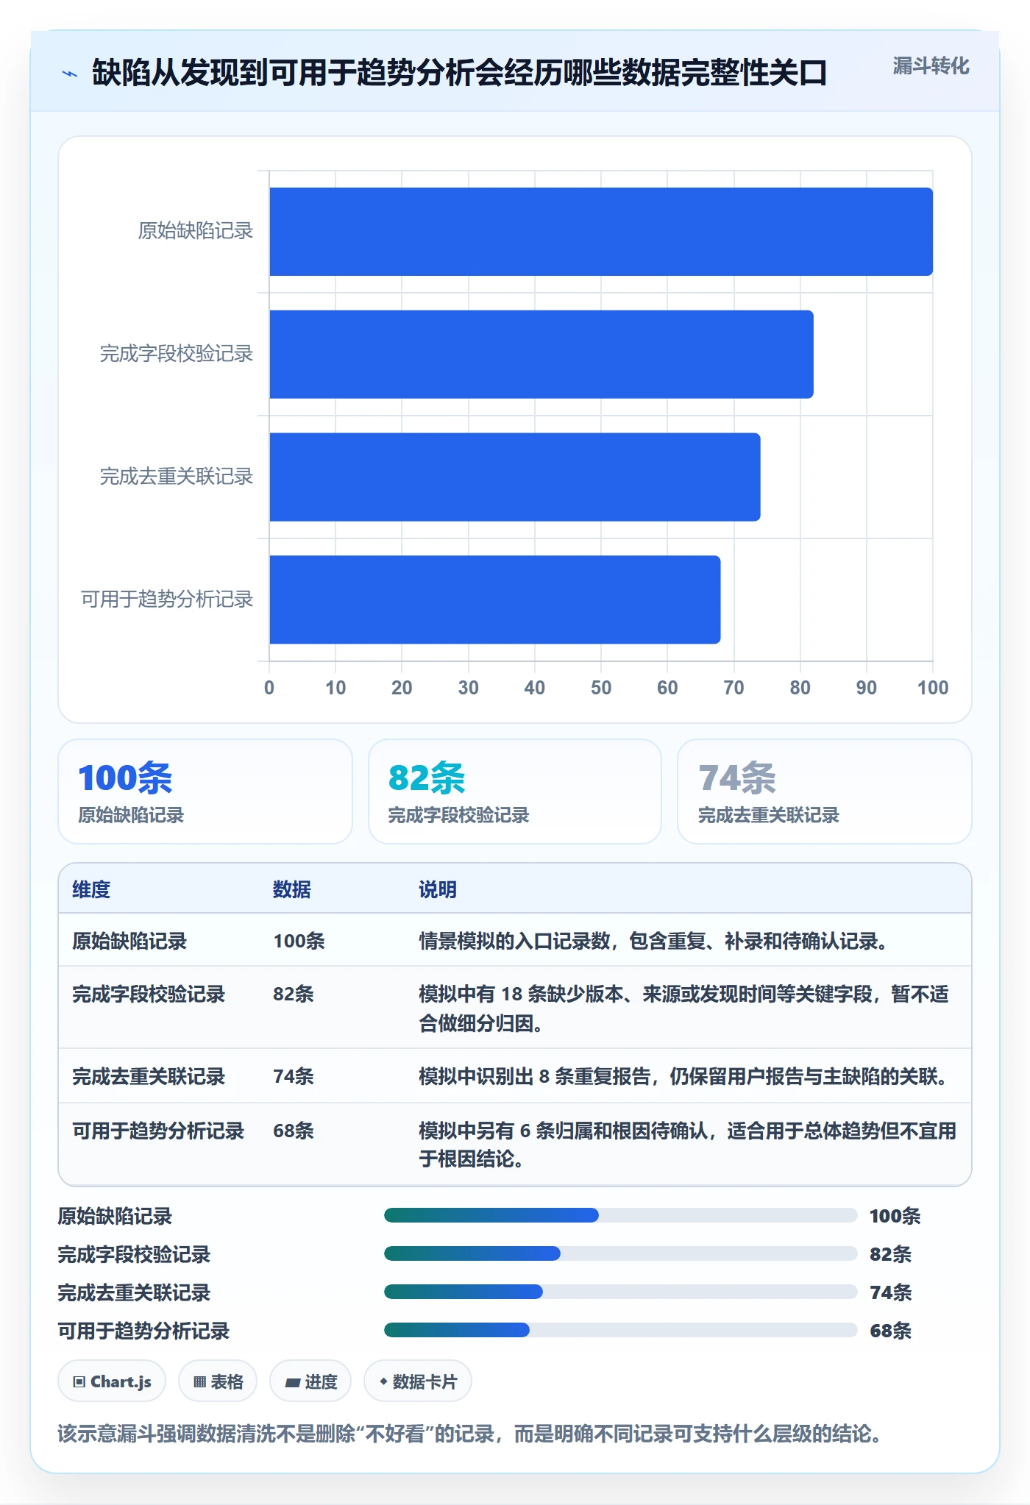Click the page title about 数据完整性关口
This screenshot has height=1505, width=1030.
460,73
